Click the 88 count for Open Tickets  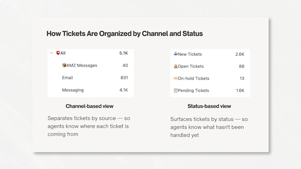tap(242, 66)
